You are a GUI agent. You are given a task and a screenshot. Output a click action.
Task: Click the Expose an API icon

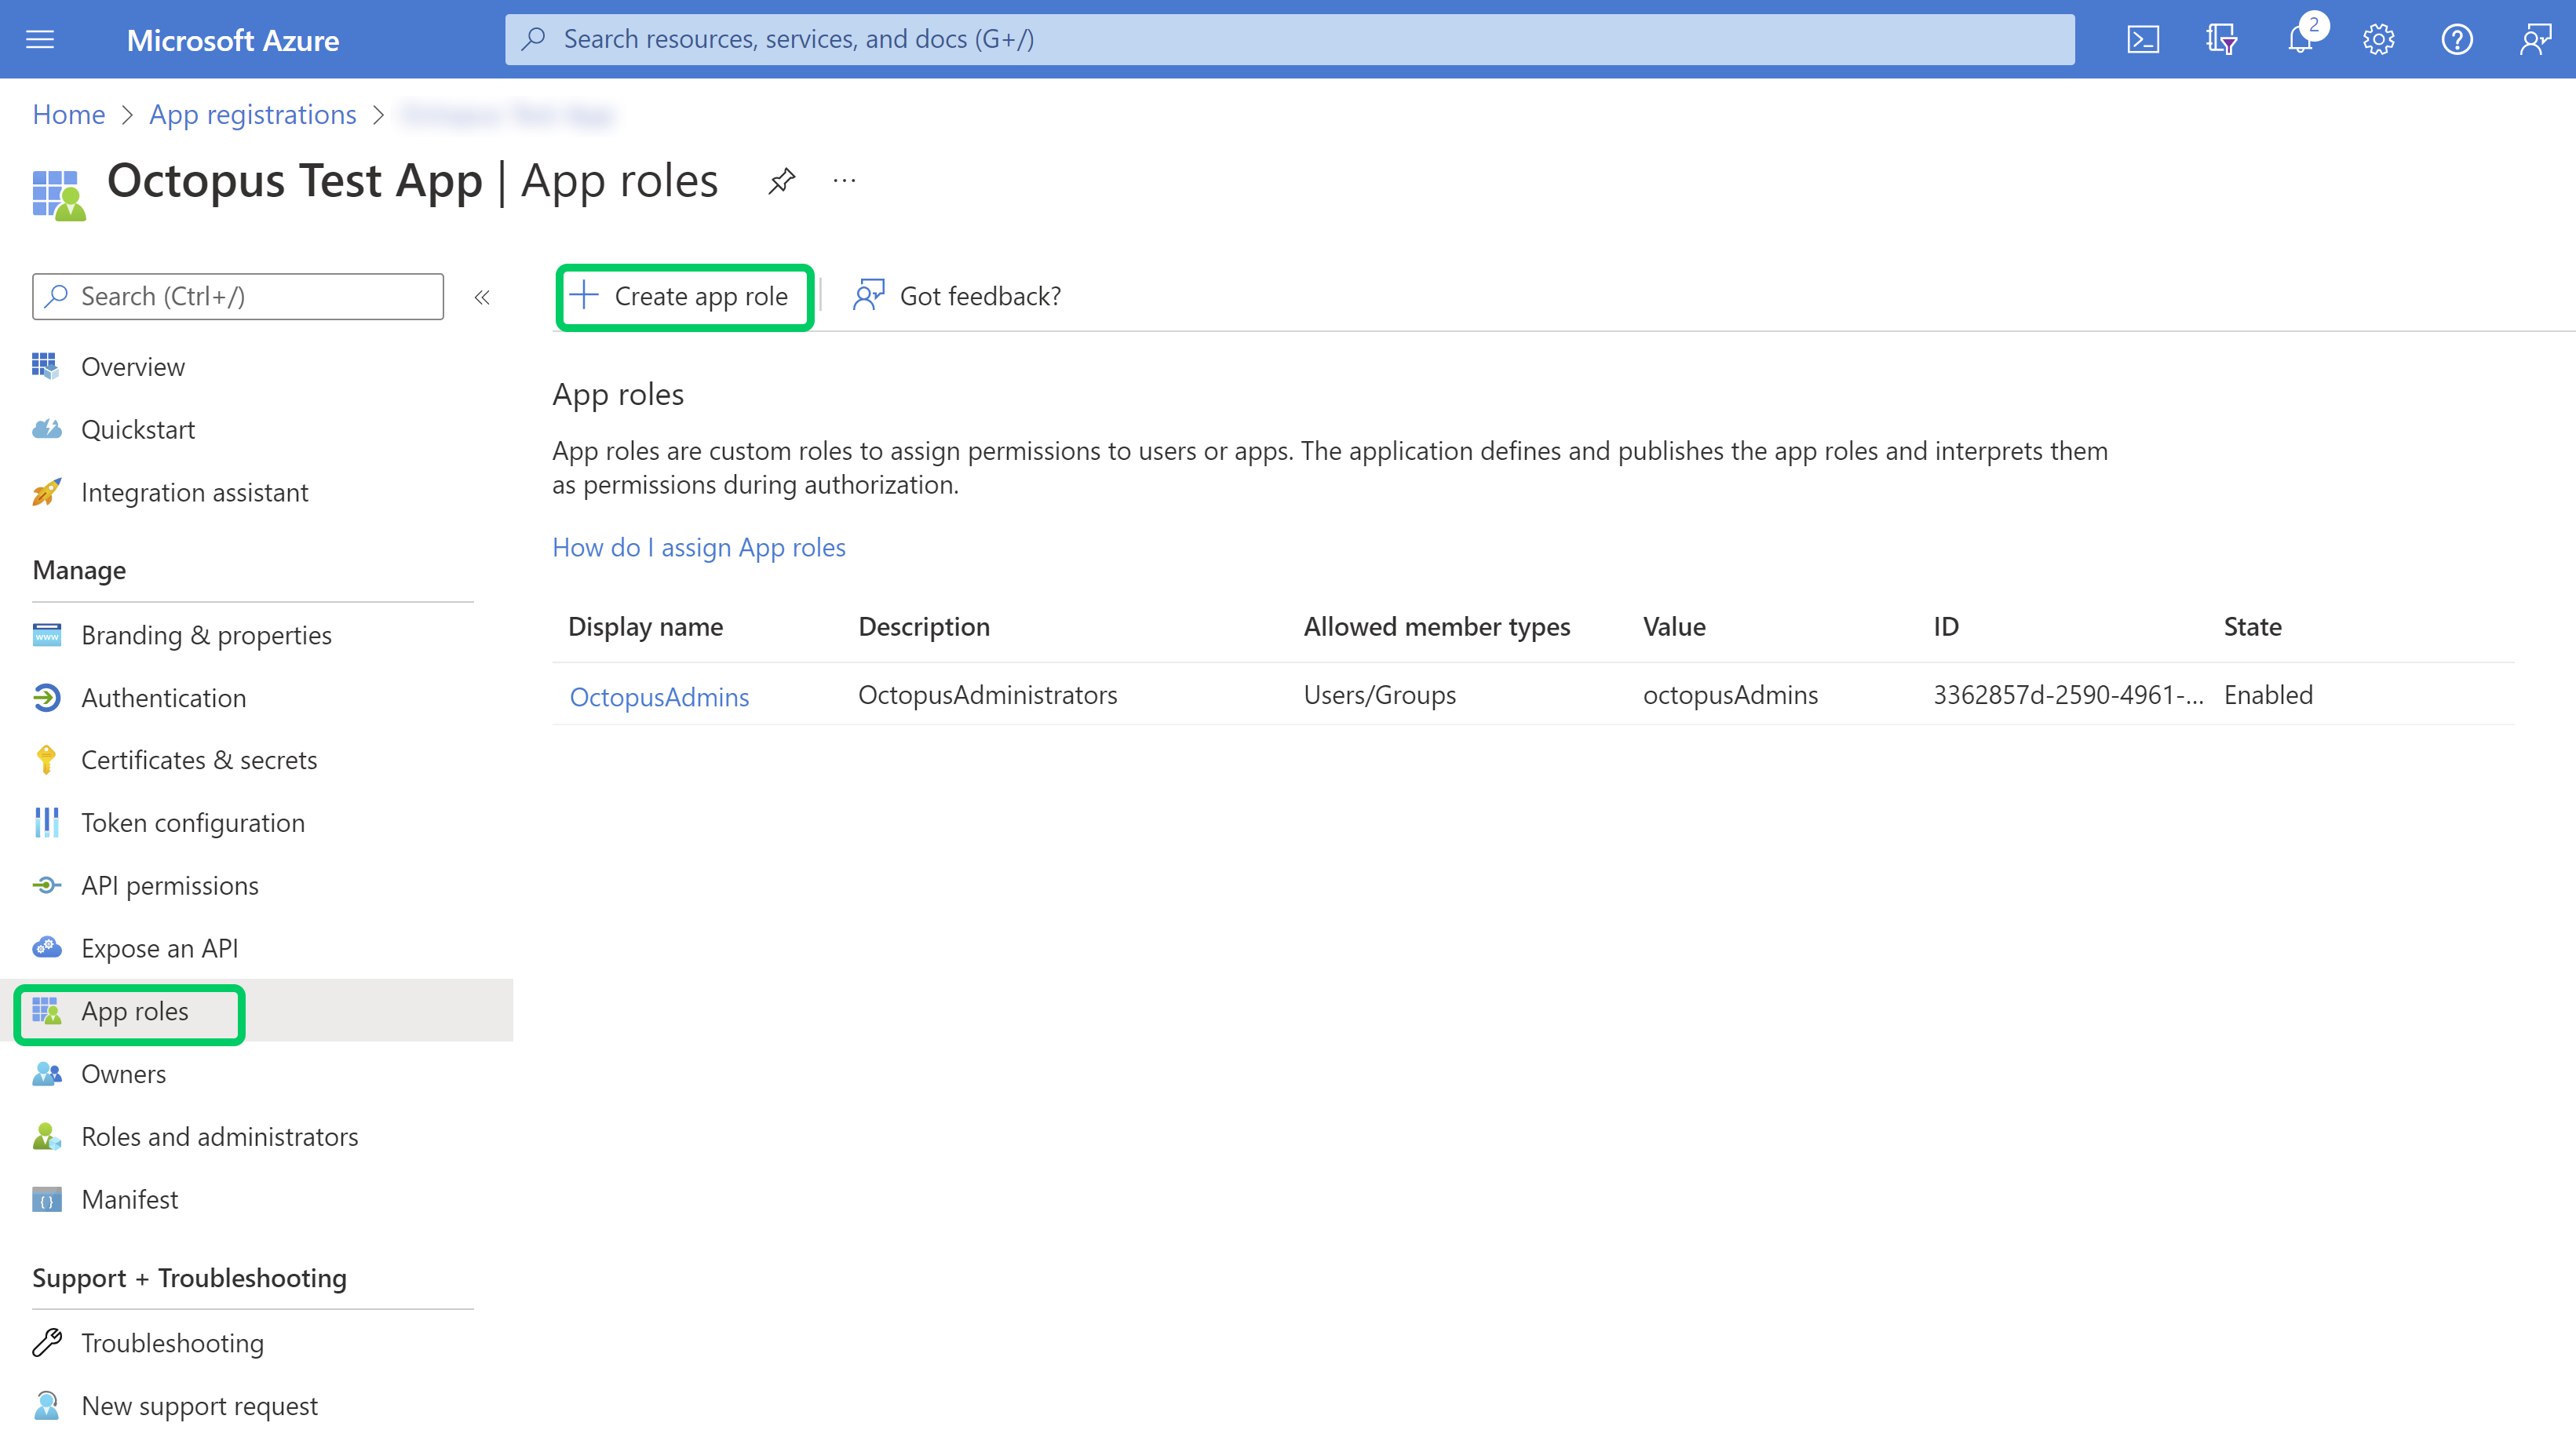coord(46,947)
